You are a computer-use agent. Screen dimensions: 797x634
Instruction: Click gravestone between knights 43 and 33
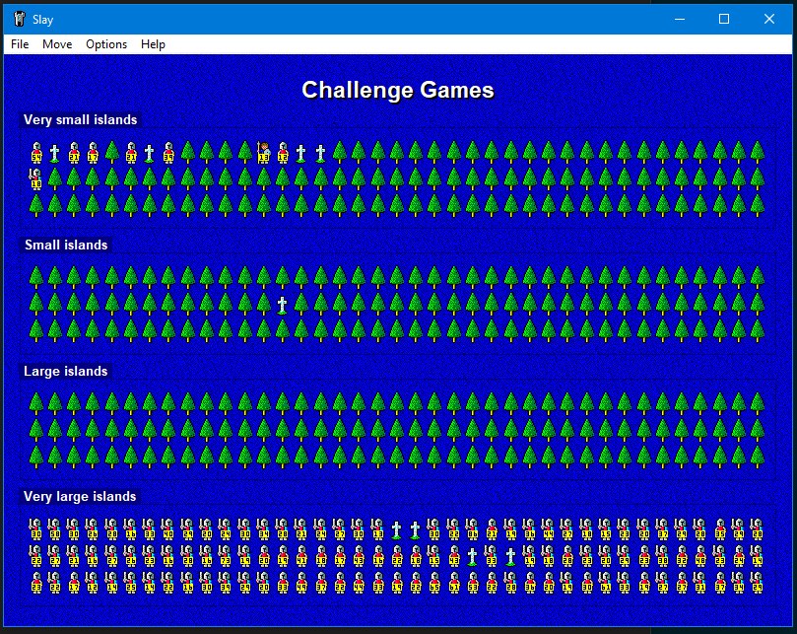(472, 557)
